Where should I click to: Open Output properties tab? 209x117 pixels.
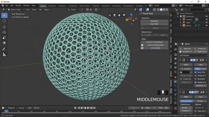(x=175, y=59)
